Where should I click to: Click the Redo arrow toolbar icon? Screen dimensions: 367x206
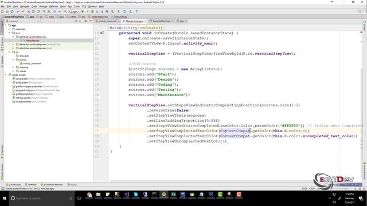click(x=23, y=11)
